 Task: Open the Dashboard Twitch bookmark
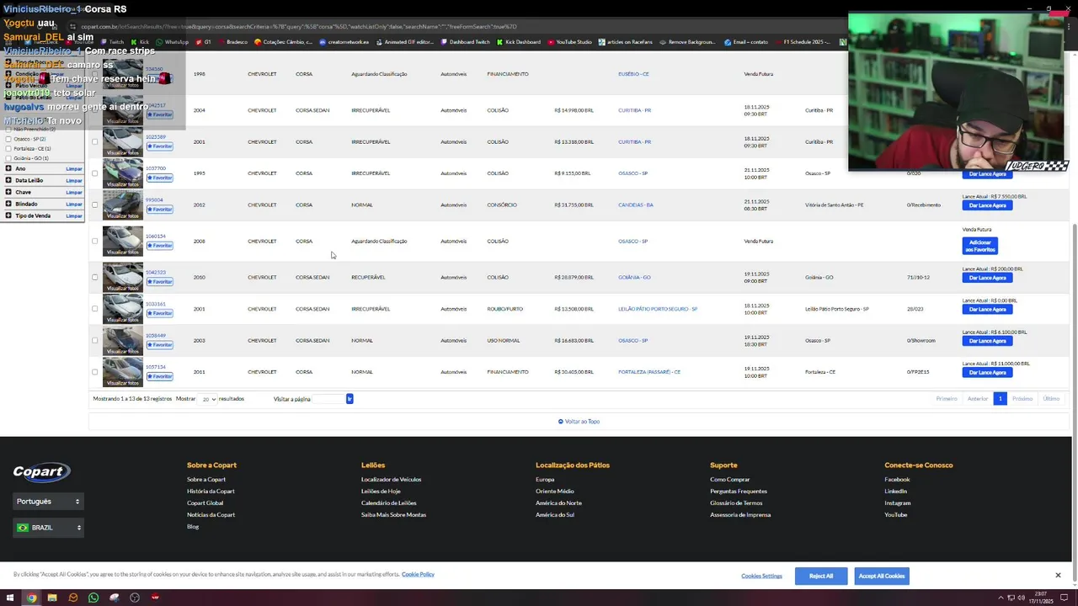pos(466,42)
